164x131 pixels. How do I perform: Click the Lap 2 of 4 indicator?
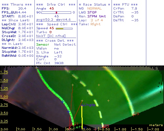[97, 20]
